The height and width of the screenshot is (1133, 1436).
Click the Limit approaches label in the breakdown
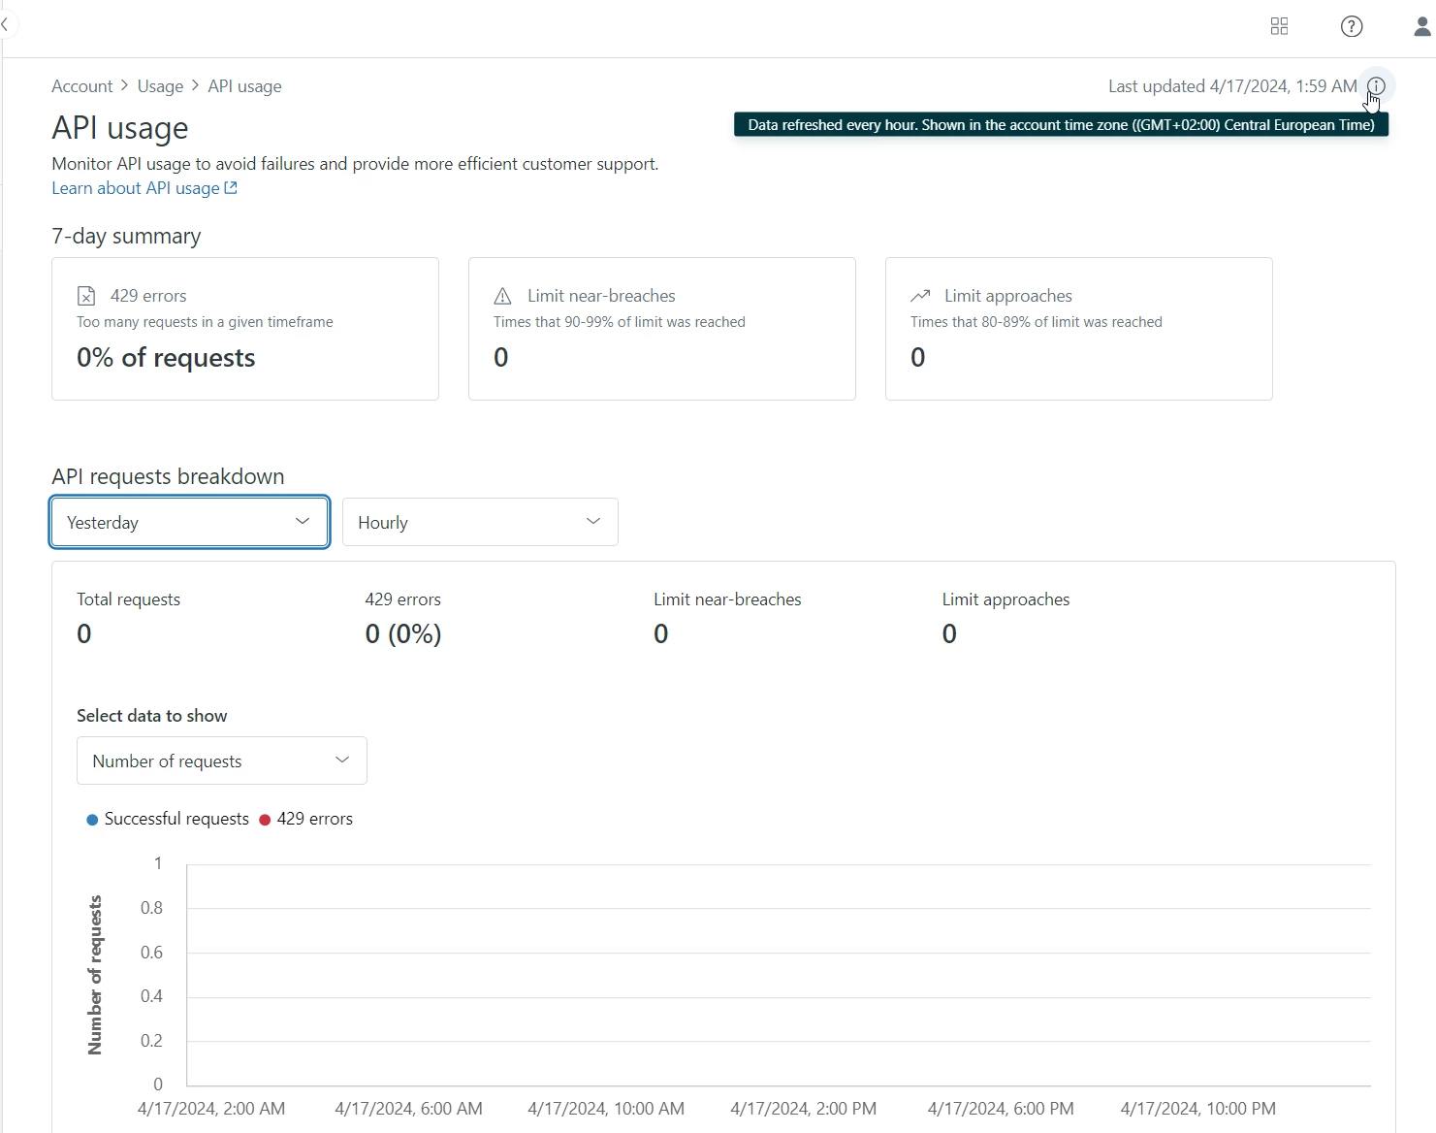(x=1005, y=599)
